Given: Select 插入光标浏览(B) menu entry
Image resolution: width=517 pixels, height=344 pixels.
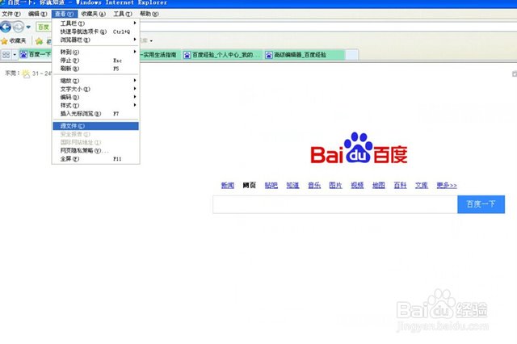Looking at the screenshot, I should 95,114.
